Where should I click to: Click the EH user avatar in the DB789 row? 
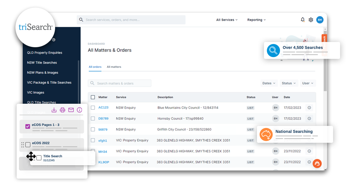(x=275, y=119)
